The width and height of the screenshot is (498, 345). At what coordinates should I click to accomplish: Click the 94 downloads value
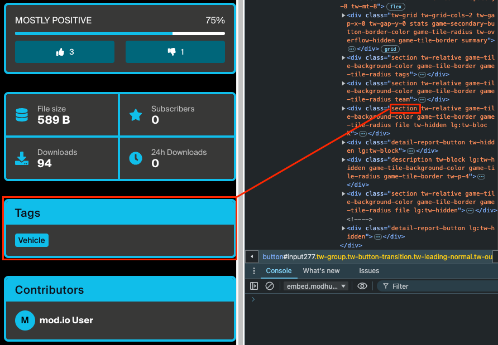pyautogui.click(x=45, y=163)
